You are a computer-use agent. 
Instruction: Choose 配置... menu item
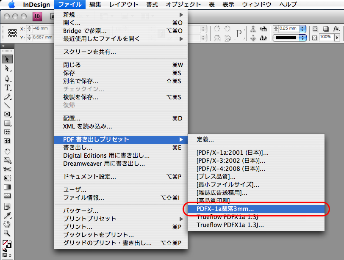point(121,118)
